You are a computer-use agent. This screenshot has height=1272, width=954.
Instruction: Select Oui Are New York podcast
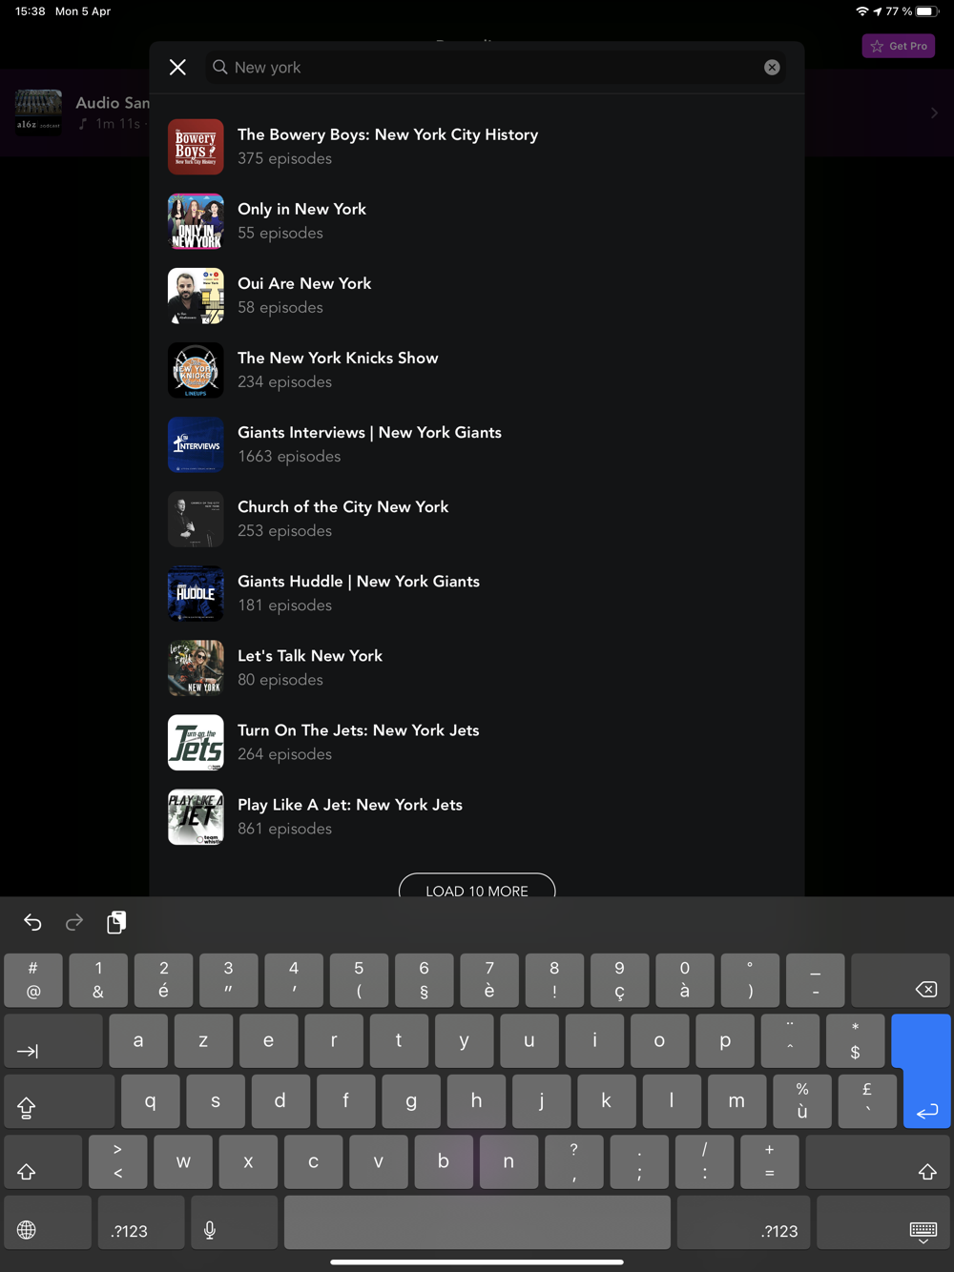(477, 296)
